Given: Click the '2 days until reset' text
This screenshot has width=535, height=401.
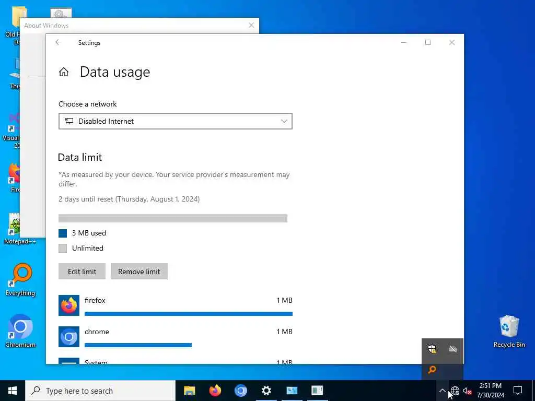Looking at the screenshot, I should (129, 199).
